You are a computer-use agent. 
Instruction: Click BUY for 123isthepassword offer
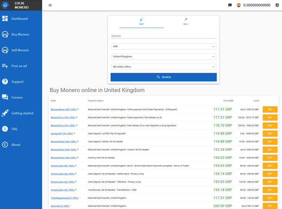point(270,198)
